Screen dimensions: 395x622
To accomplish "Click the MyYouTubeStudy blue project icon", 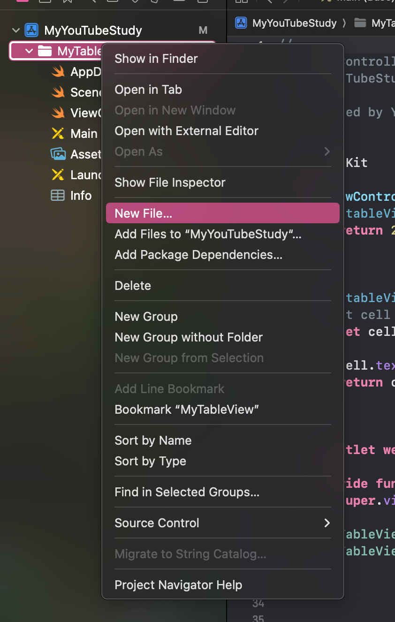I will tap(31, 30).
